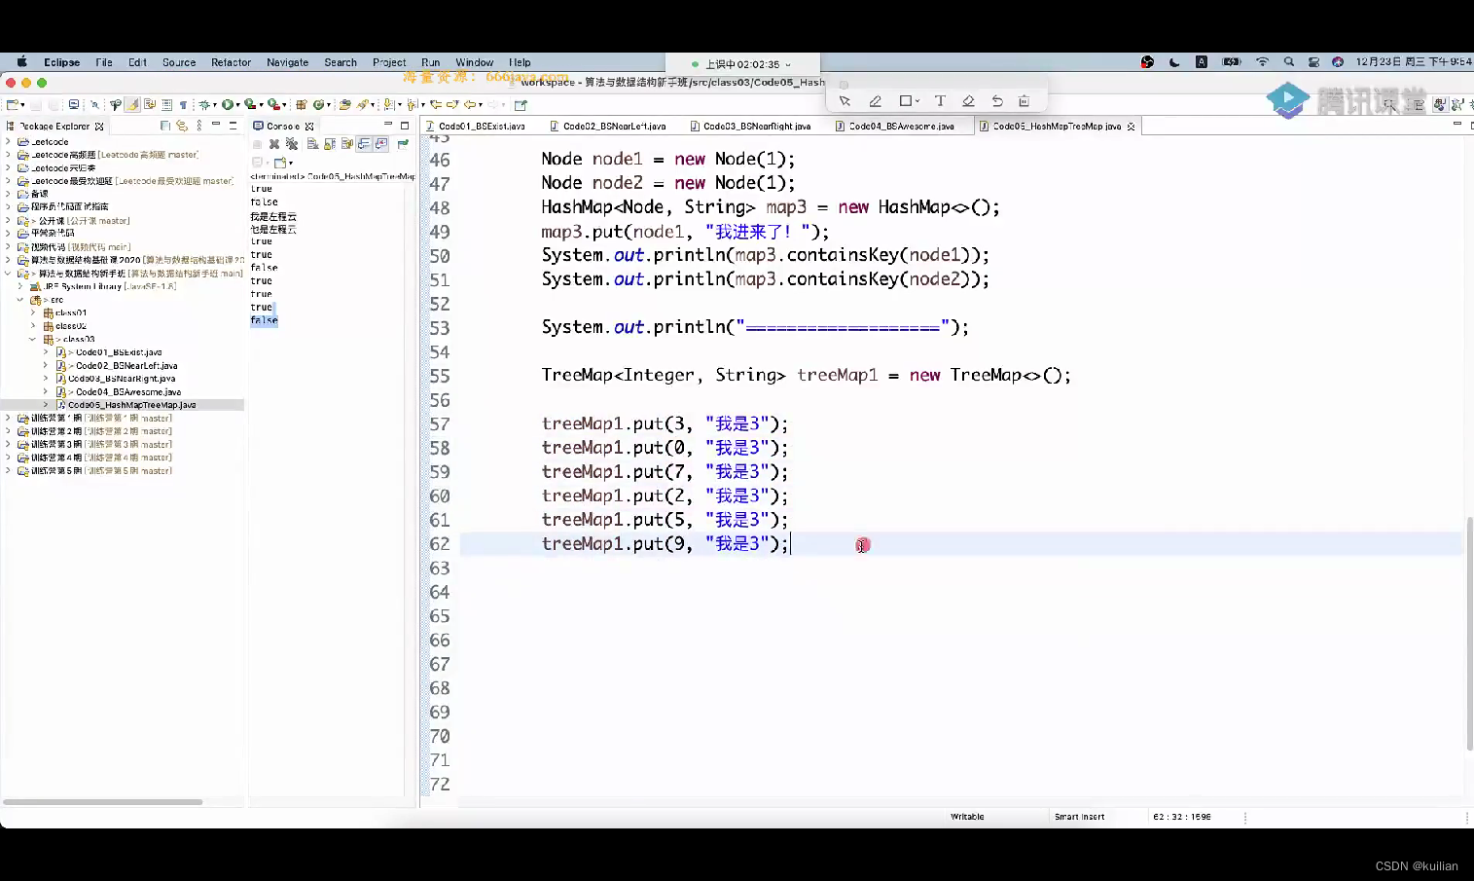Screen dimensions: 1474x881
Task: Collapse the class03 package
Action: (33, 340)
